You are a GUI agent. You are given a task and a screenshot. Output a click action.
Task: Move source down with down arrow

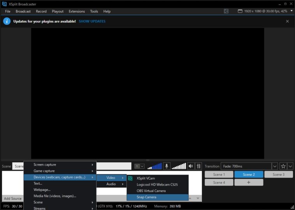(198, 198)
